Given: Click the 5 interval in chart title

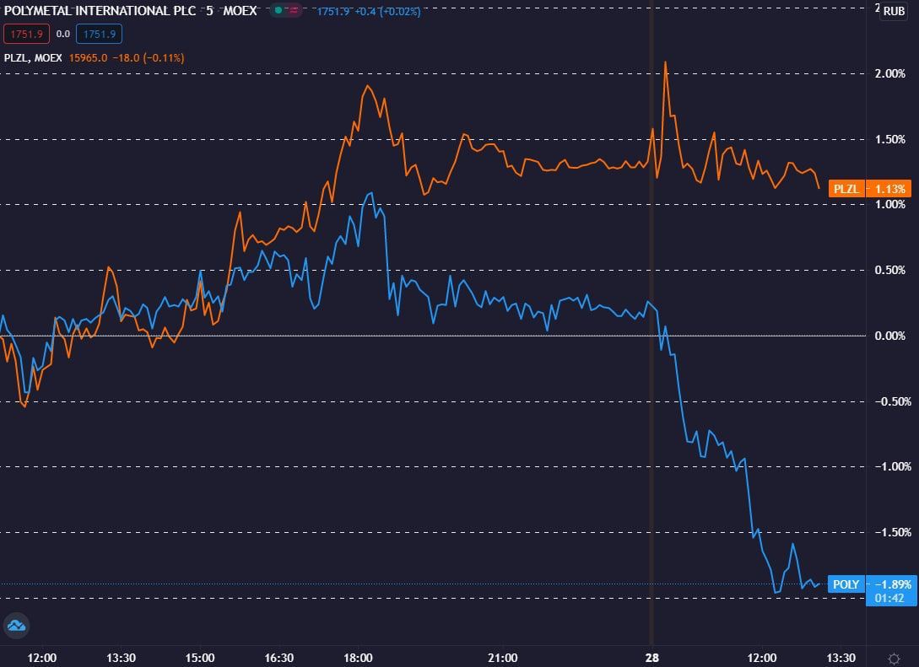Looking at the screenshot, I should click(x=209, y=11).
